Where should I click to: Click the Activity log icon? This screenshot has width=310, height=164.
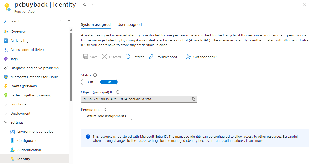click(6, 41)
